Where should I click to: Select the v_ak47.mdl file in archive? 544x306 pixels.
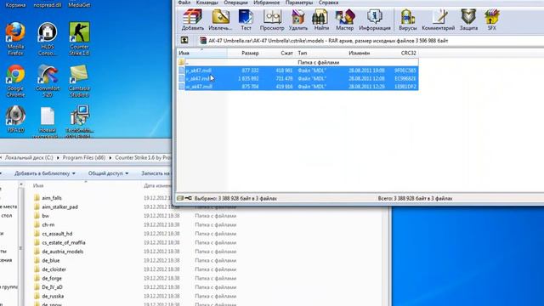[x=298, y=78]
